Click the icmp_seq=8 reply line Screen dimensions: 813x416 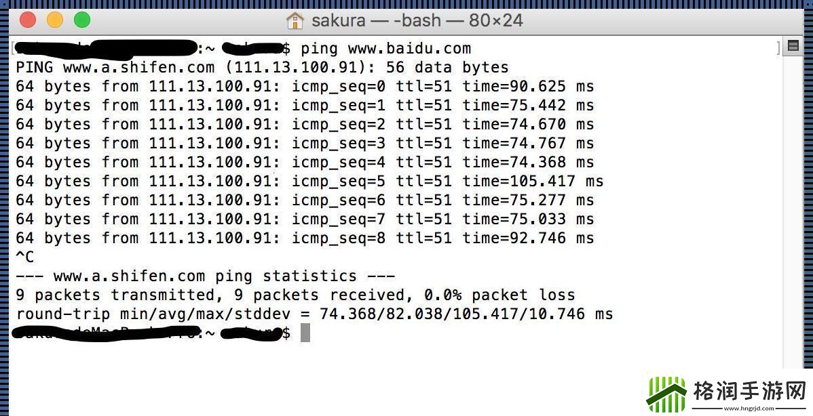coord(305,238)
